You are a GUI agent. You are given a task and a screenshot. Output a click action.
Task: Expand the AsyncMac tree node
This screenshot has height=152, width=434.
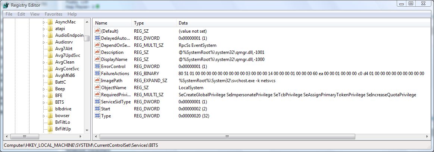(x=44, y=22)
